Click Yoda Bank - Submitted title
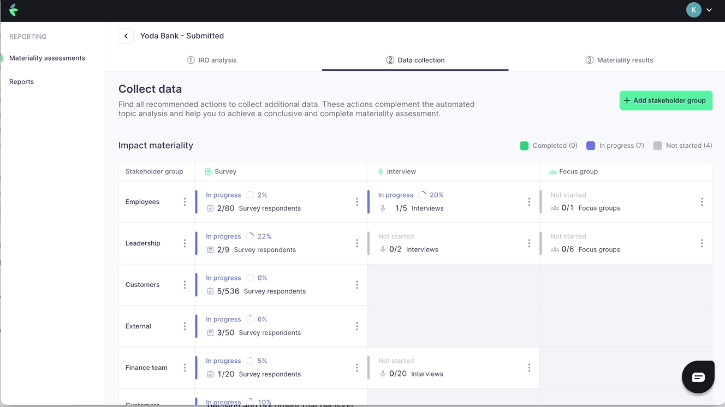Screen dimensions: 725x407 point(182,36)
